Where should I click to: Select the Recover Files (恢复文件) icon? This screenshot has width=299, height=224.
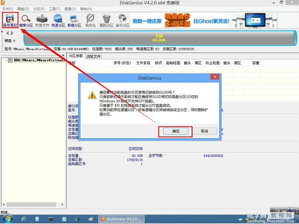point(42,20)
